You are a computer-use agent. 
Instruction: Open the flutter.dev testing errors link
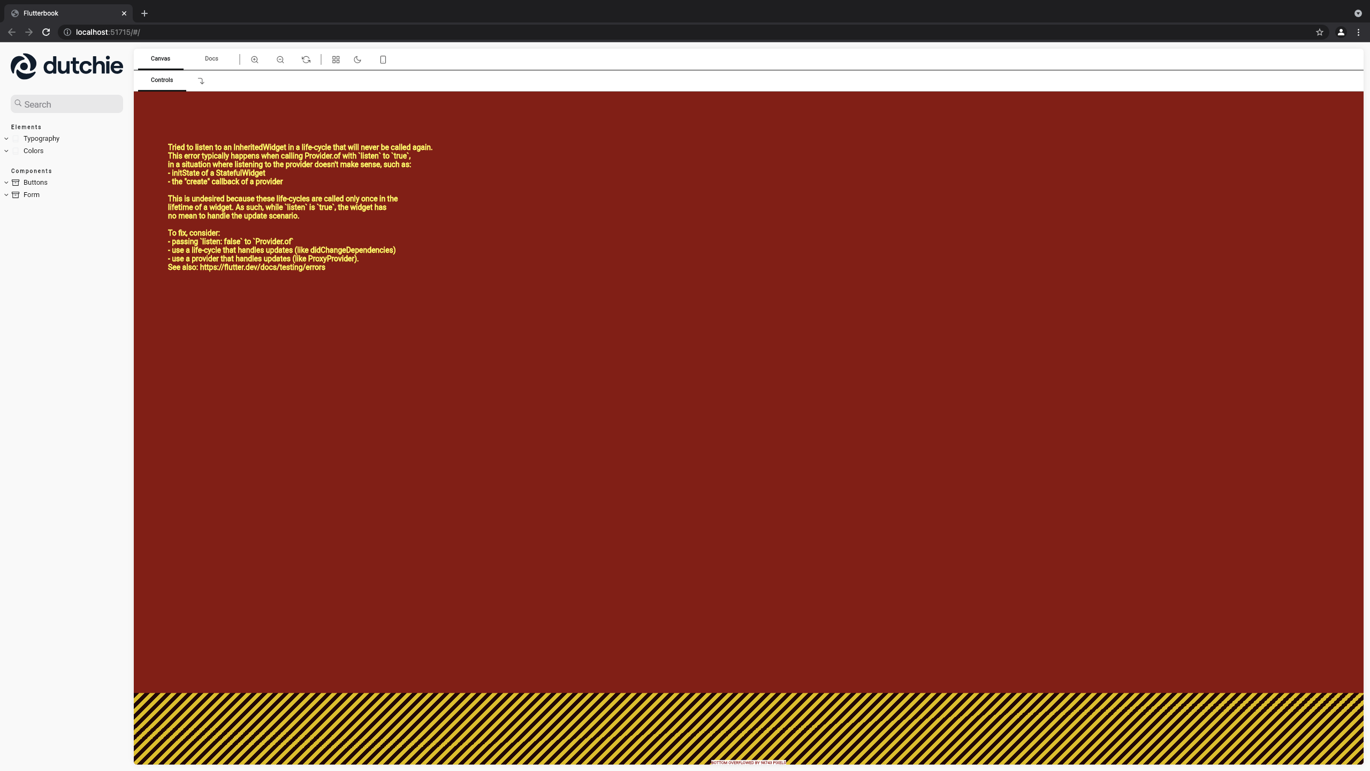[262, 267]
